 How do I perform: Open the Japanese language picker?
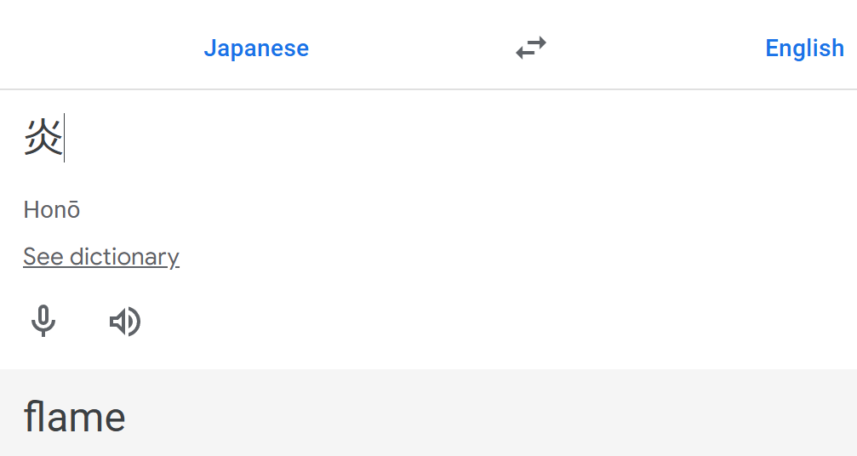point(256,48)
